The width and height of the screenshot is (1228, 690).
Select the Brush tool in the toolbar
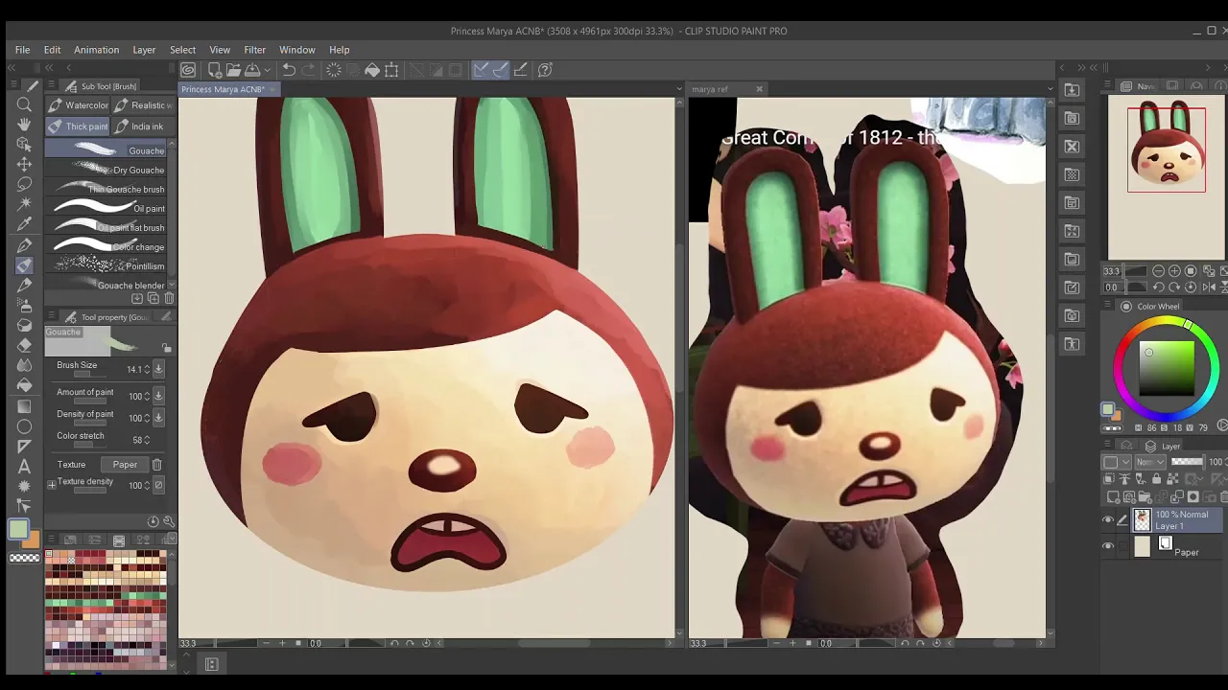coord(25,265)
